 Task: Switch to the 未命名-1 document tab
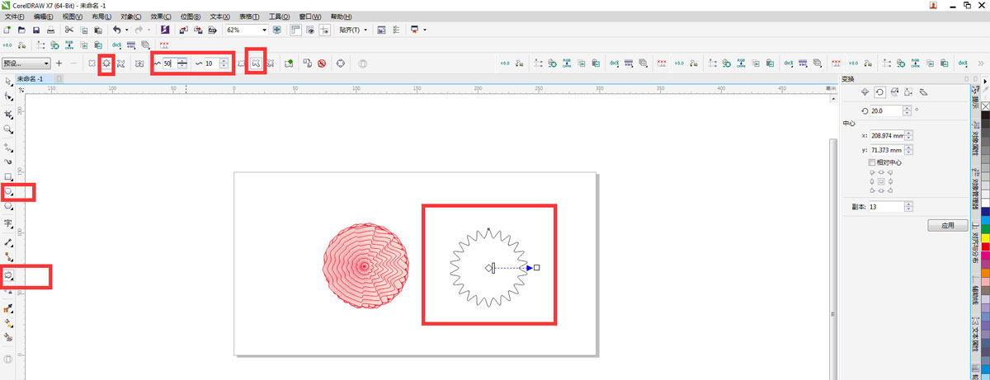(x=34, y=78)
